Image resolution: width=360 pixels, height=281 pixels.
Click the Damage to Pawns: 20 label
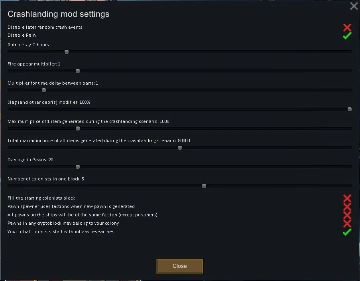click(30, 160)
